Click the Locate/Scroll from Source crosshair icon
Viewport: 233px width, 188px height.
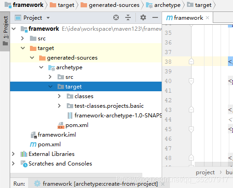pyautogui.click(x=116, y=17)
